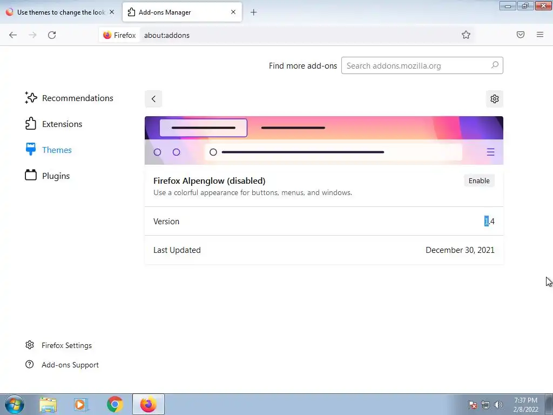Click the Firefox Settings gear icon
The image size is (553, 415).
(x=30, y=345)
